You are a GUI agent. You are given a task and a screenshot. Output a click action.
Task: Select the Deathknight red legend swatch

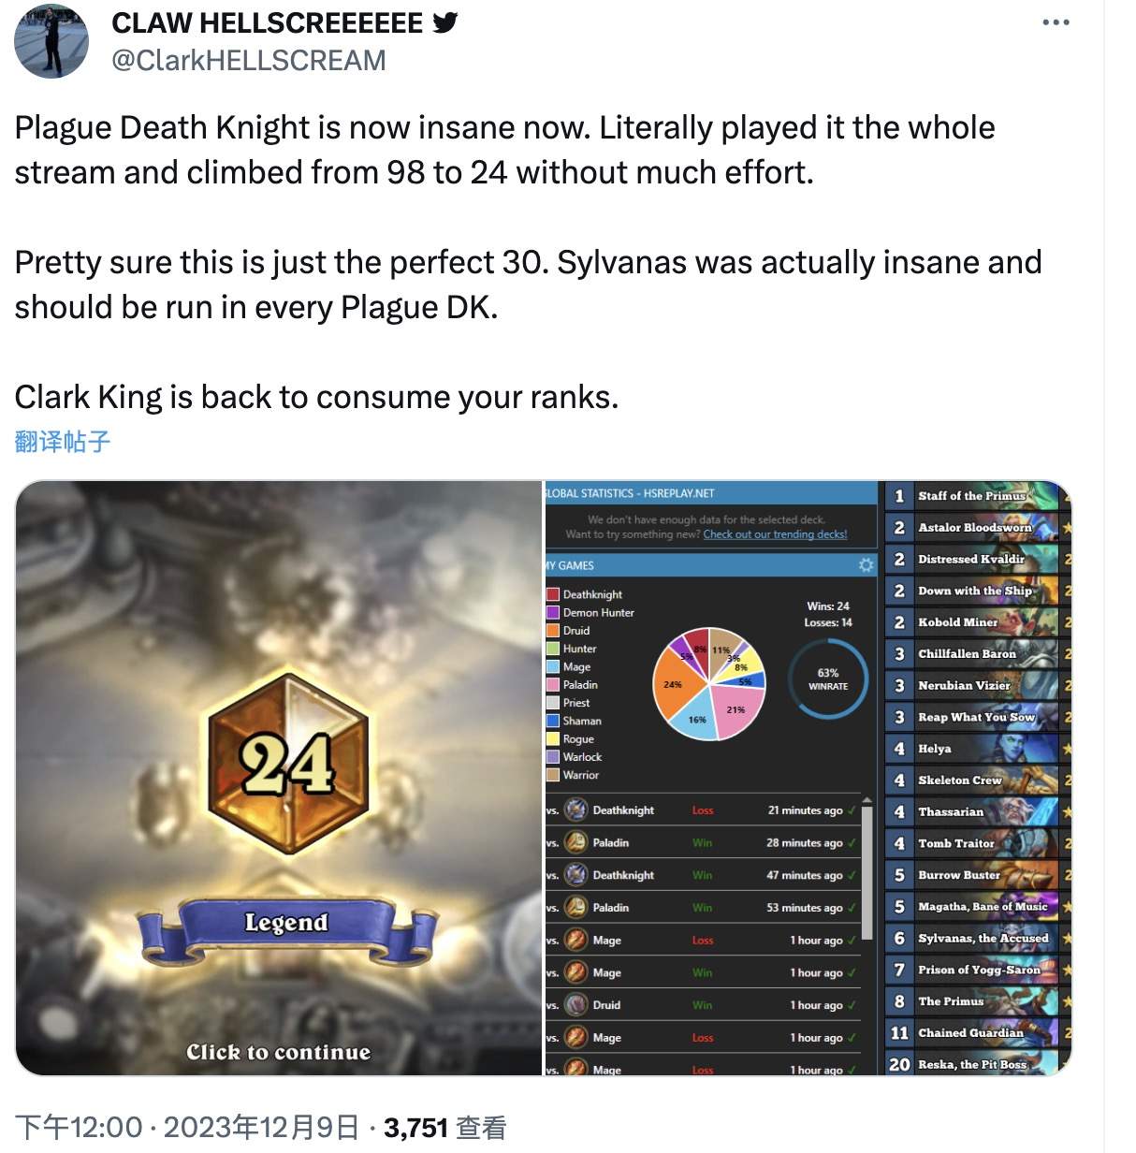(553, 594)
